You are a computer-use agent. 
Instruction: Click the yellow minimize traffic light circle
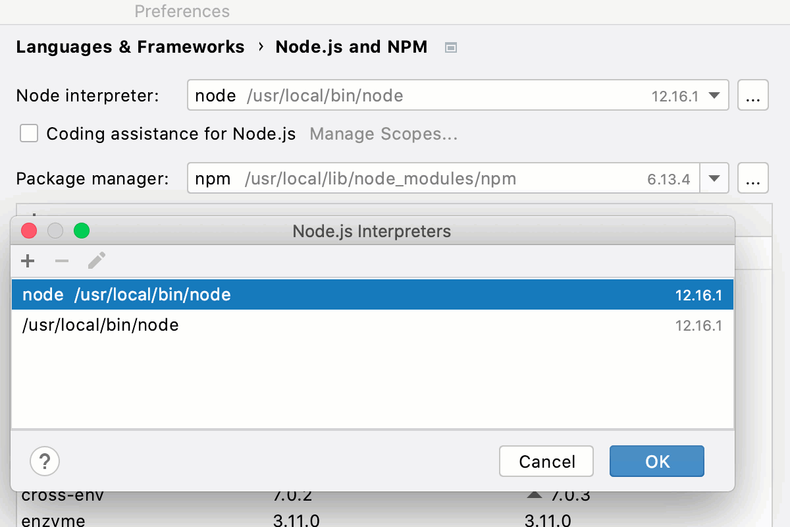point(55,231)
